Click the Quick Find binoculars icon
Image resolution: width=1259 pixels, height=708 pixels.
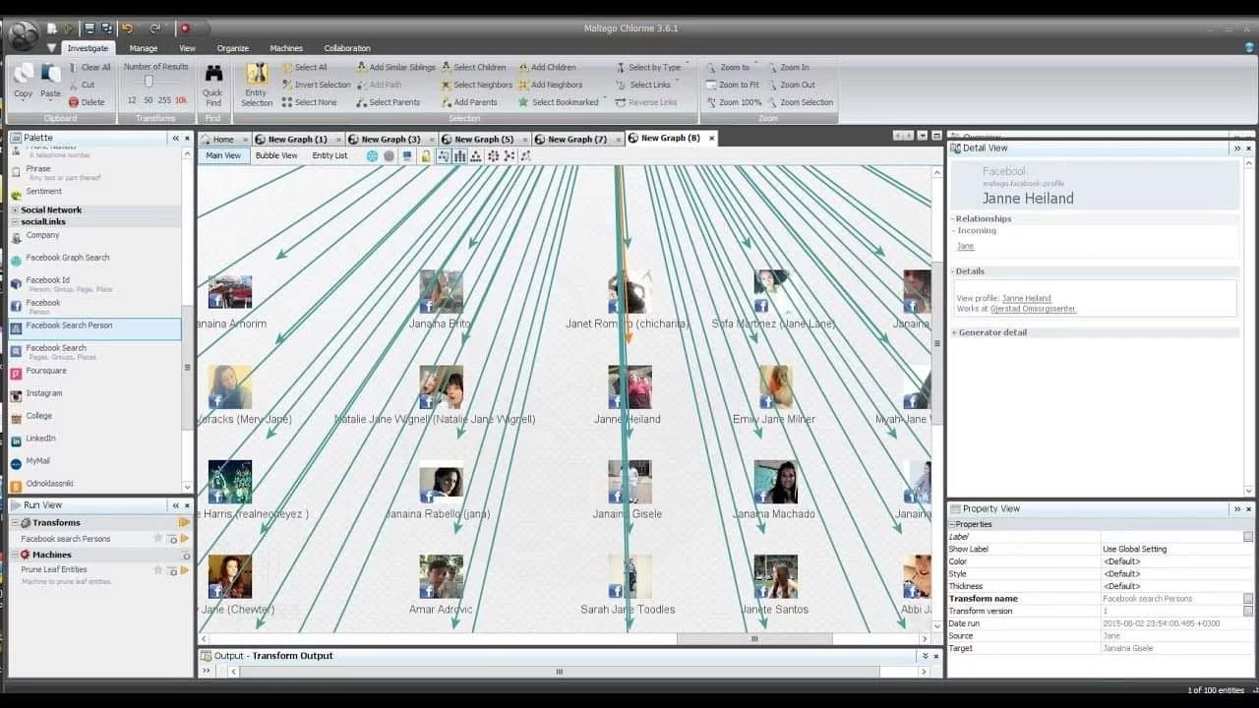[212, 75]
